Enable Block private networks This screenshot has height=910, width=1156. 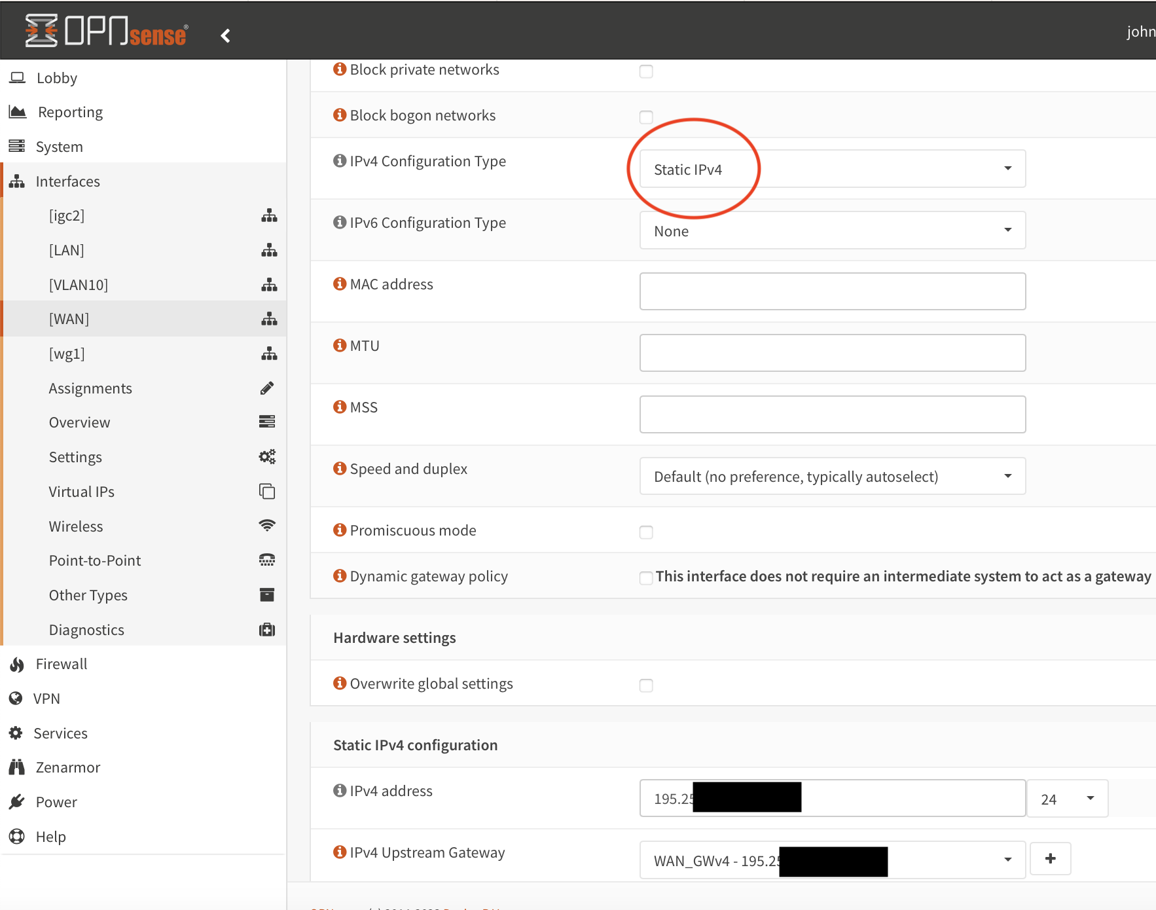646,71
